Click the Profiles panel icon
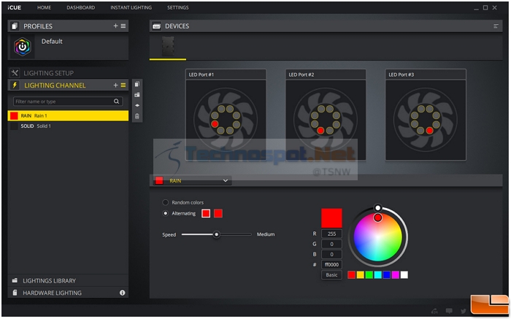The height and width of the screenshot is (319, 511). click(15, 26)
